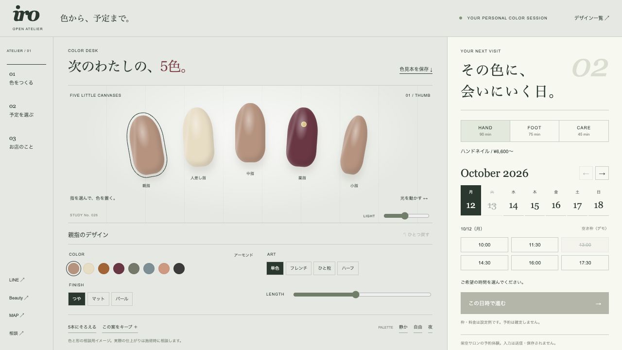This screenshot has width=622, height=350.
Task: Open the MAP external link
Action: click(17, 315)
